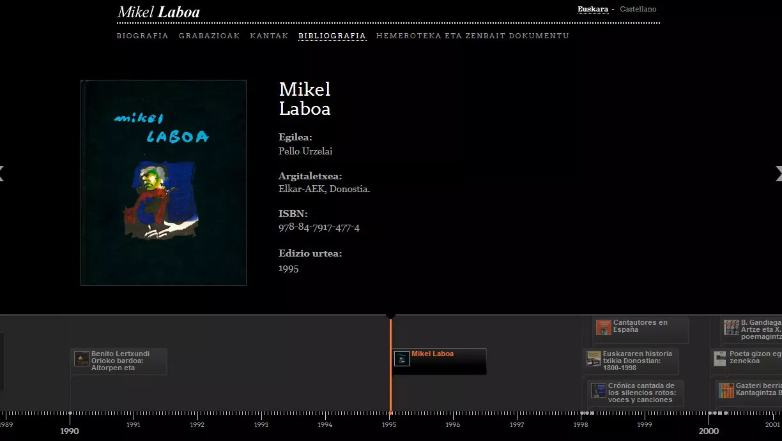
Task: Select the Euskara language link
Action: (592, 9)
